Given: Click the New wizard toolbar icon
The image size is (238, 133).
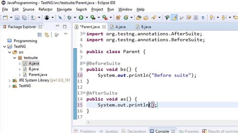Looking at the screenshot, I should [x=5, y=18].
